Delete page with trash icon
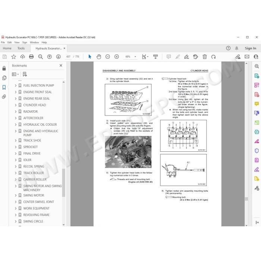 tap(205, 57)
